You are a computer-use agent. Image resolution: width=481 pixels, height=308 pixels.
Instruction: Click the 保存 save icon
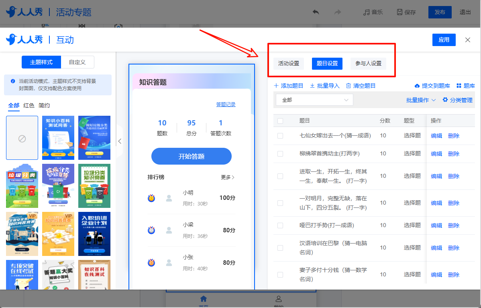click(399, 12)
